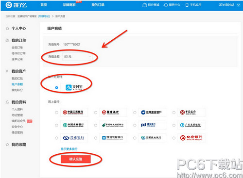
Task: Expand the 37e1504b2 account menu
Action: 229,5
